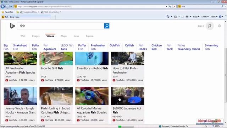Open the Bing settings gear icon
The height and width of the screenshot is (128, 227).
219,26
